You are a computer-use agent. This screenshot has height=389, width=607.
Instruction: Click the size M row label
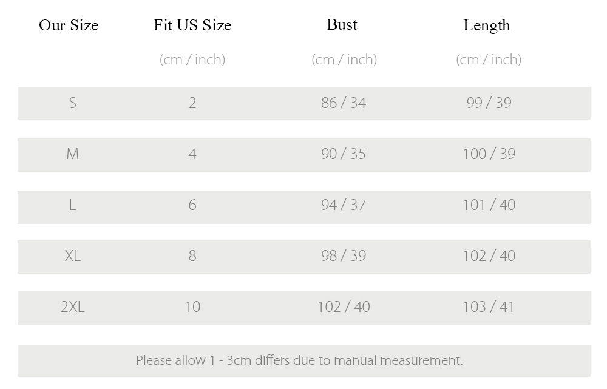72,154
